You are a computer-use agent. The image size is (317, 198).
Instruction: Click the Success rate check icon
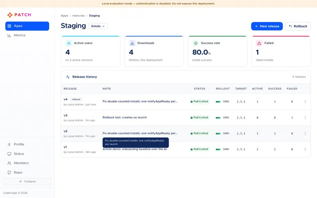(x=195, y=43)
